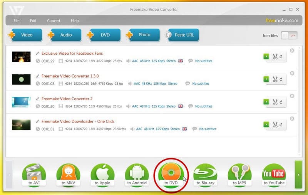Click the Freemake Video Downloader thumbnail

(21, 124)
